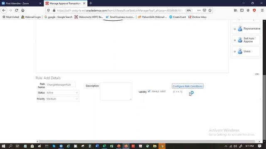Screen dimensions: 266x149
Task: Open the Library bookmarks icon
Action: tap(236, 10)
